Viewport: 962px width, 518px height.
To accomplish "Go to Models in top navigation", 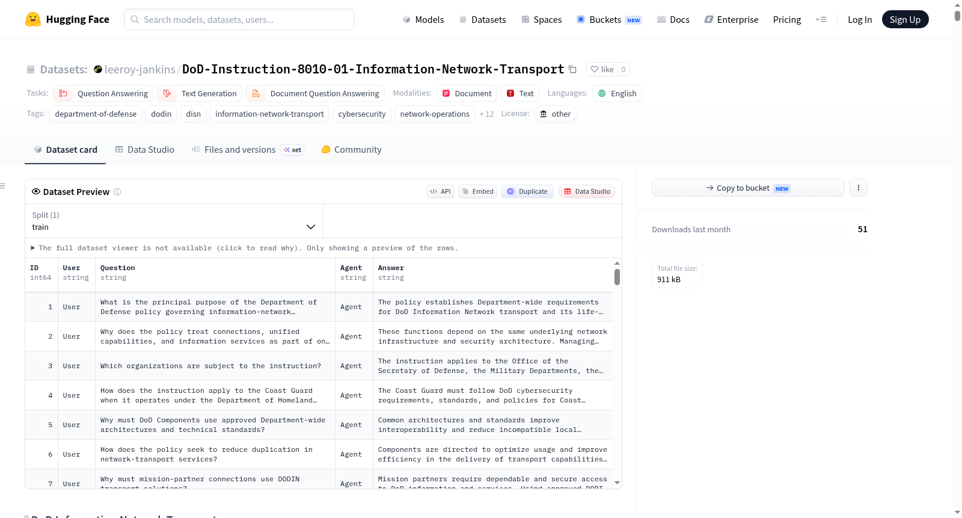I will (423, 19).
